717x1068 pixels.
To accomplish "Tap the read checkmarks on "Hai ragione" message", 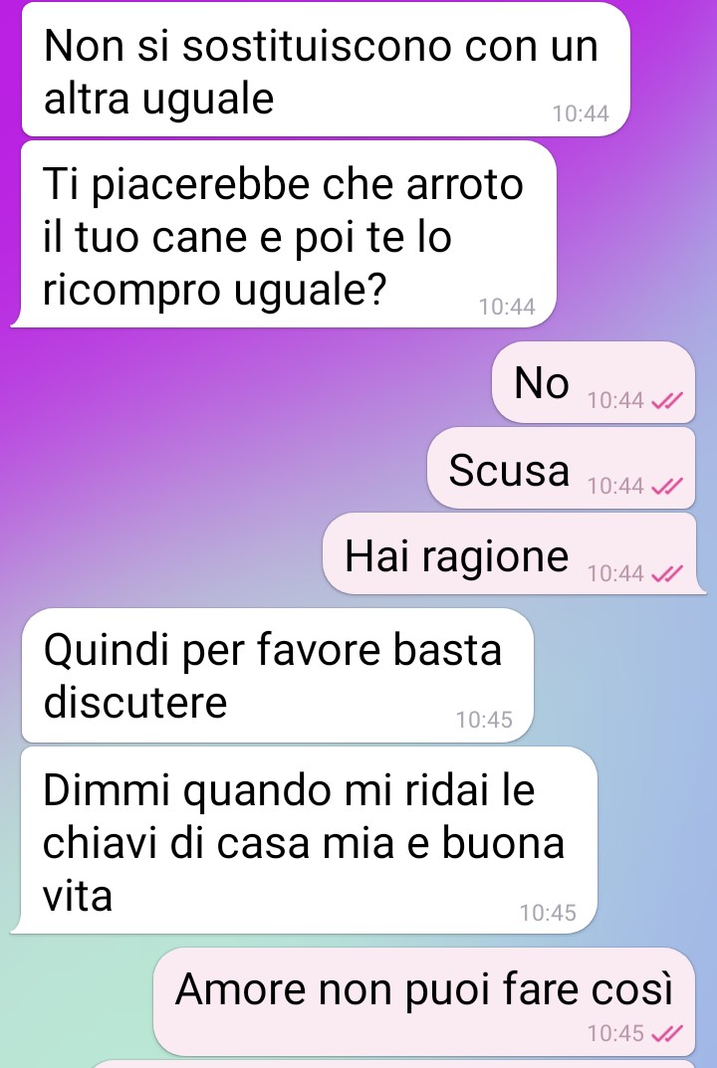I will click(x=666, y=574).
